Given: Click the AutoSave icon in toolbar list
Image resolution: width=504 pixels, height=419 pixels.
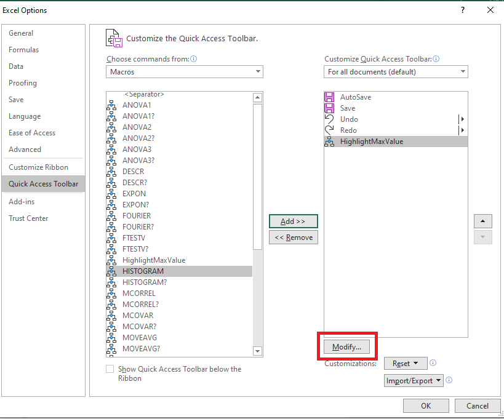Looking at the screenshot, I should click(329, 97).
